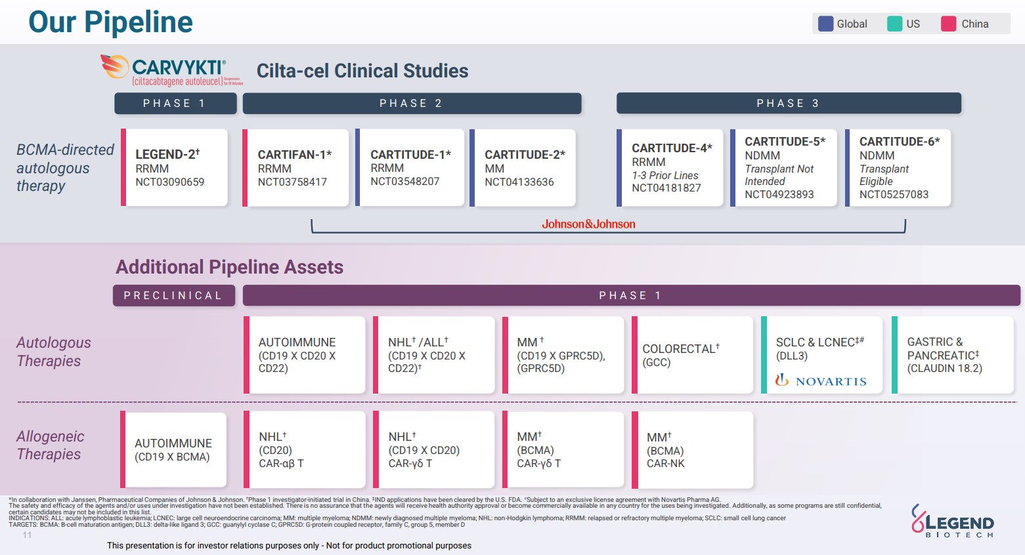The image size is (1025, 555).
Task: Click the Cilta-cel PHASE 1 header bar
Action: 175,104
